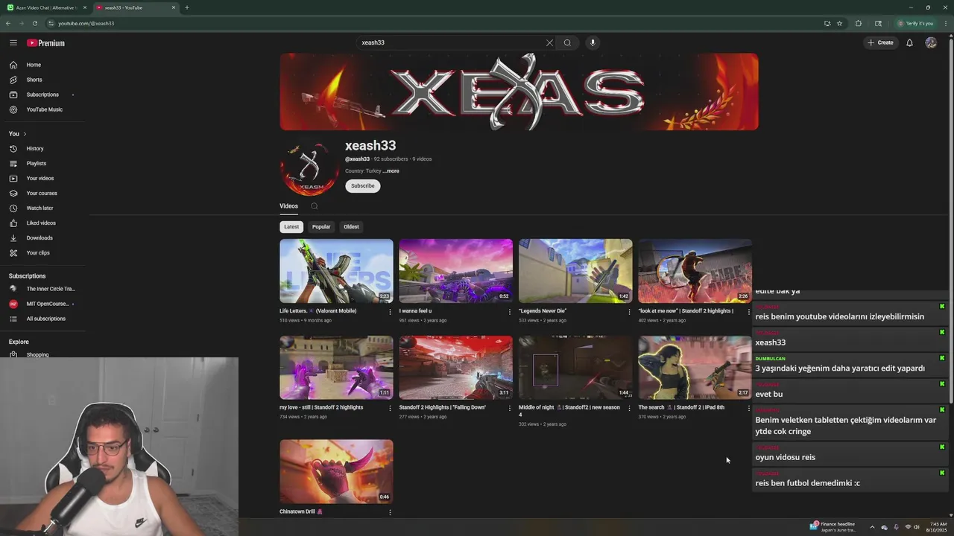Select the Videos channel tab

pos(288,206)
